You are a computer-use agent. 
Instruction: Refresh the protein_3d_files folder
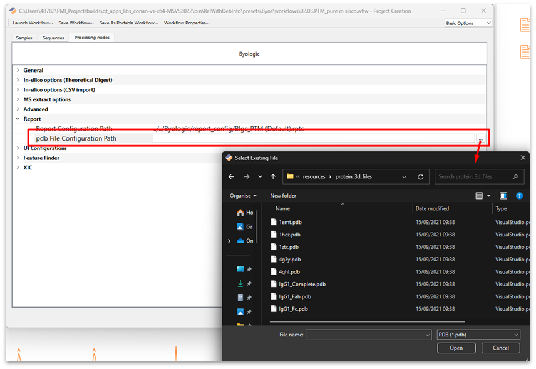pos(420,176)
